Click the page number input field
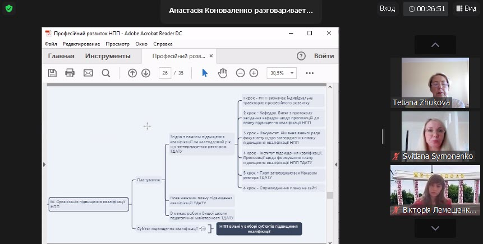The height and width of the screenshot is (244, 483). point(165,73)
